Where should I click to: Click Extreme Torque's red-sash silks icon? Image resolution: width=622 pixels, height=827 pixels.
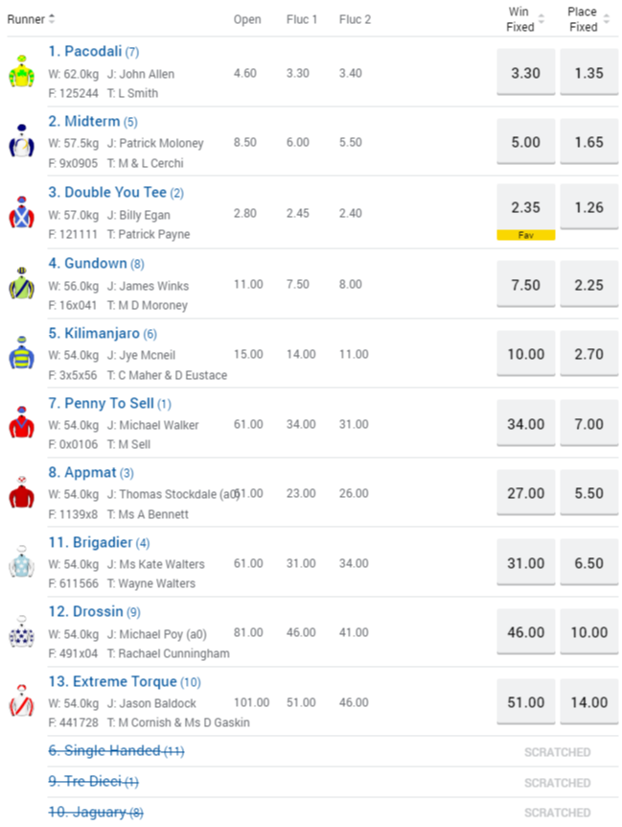[21, 701]
